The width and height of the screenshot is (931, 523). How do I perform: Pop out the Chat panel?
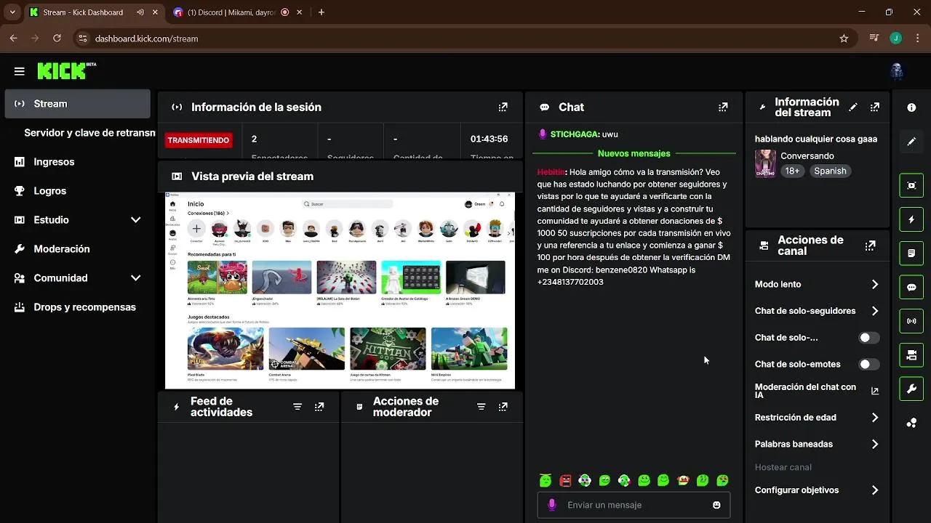point(723,107)
